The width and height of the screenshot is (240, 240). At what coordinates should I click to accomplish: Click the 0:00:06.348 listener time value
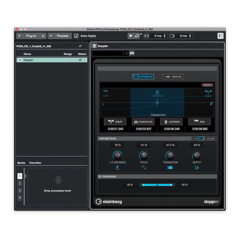[172, 129]
